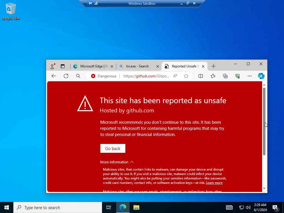Open the Read aloud icon
Viewport: 284px width, 213px height.
[x=175, y=76]
